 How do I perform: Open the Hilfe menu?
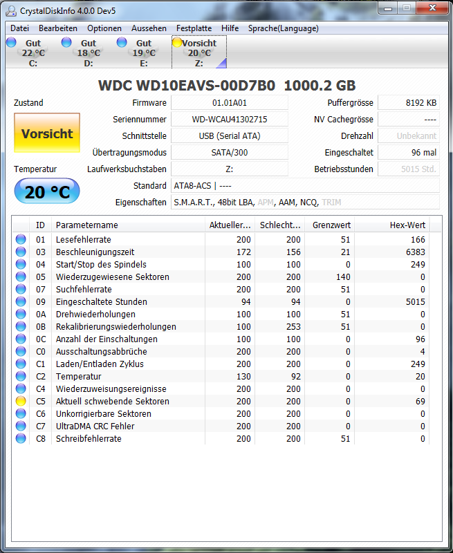230,28
